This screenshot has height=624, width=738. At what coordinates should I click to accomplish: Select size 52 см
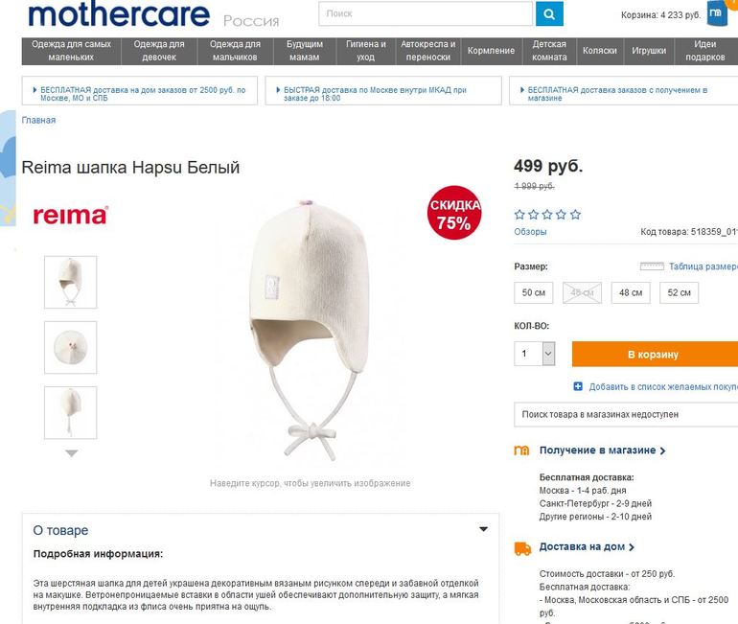click(x=679, y=292)
